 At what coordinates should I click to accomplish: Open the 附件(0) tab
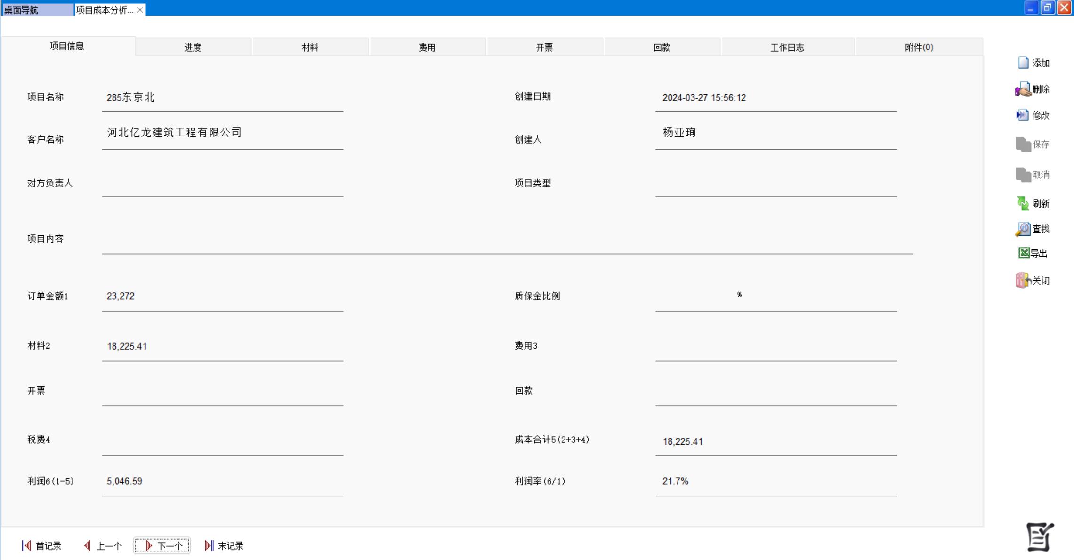pyautogui.click(x=919, y=48)
